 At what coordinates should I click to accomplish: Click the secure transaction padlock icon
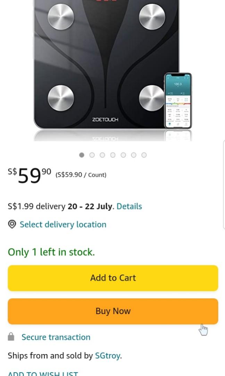[x=11, y=337]
